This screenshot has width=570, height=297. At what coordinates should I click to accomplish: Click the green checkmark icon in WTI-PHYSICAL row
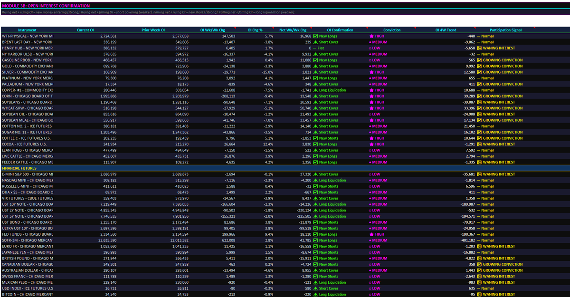pos(315,36)
